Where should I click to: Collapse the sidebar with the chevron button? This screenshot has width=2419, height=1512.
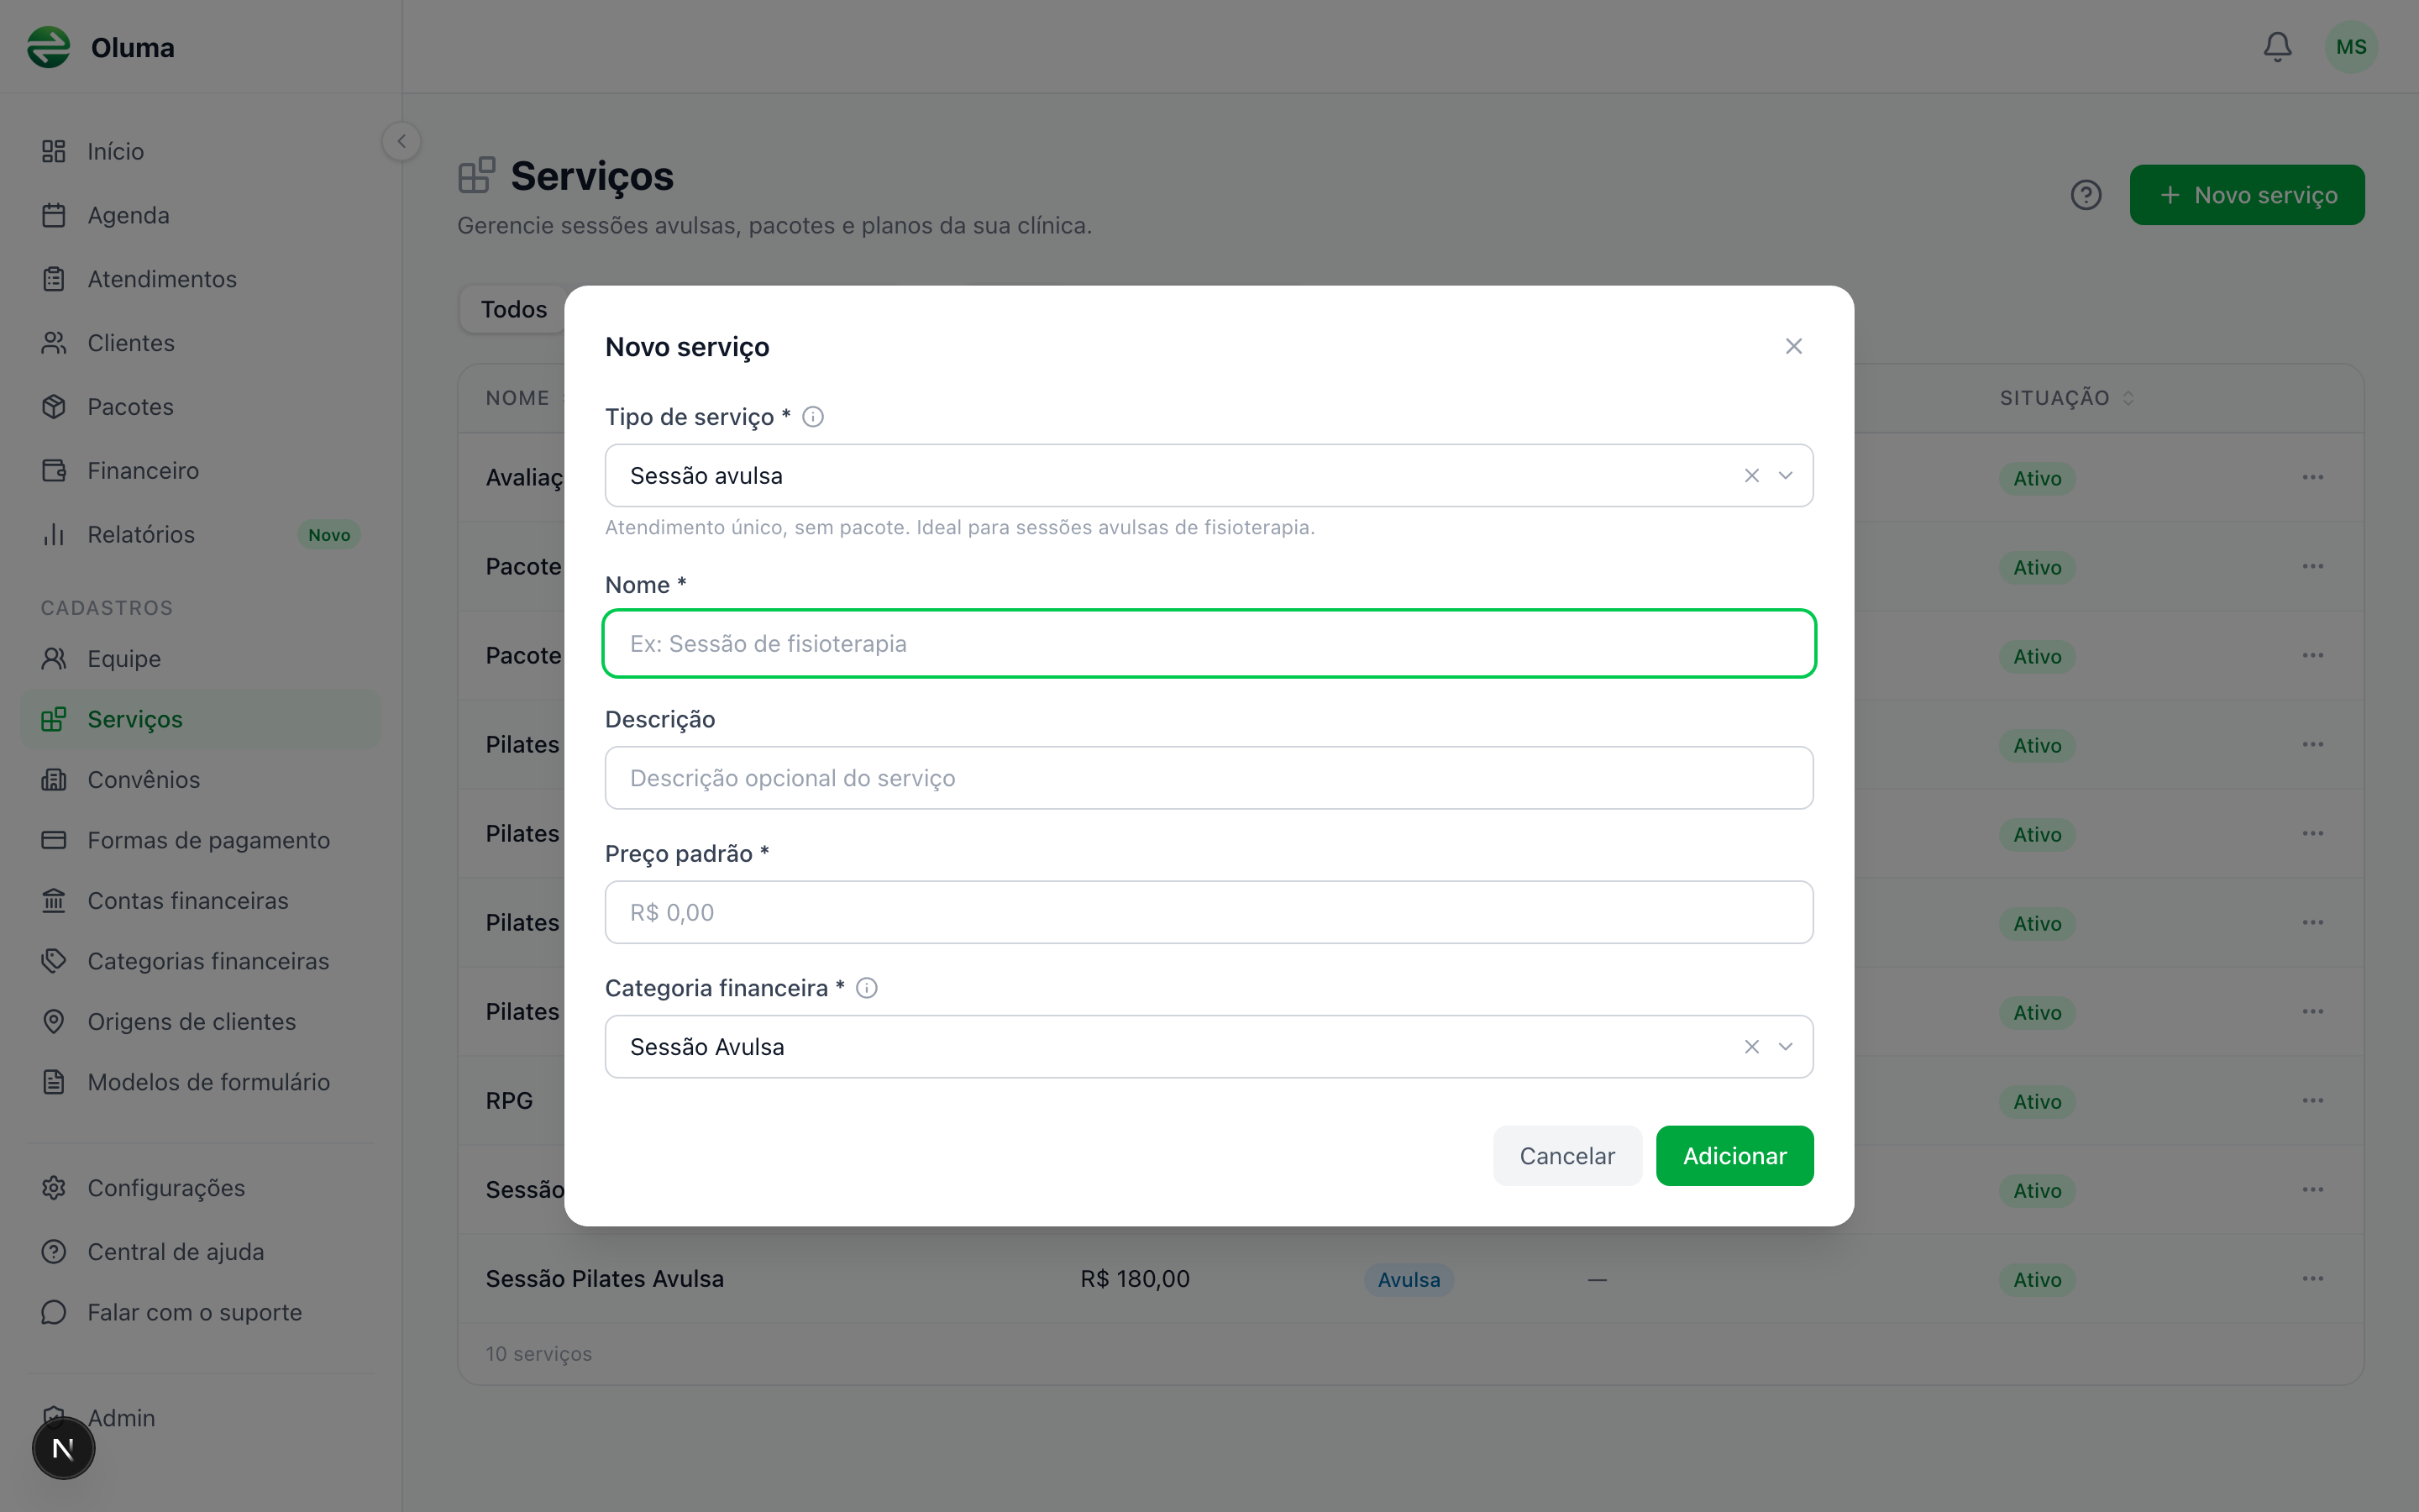click(x=401, y=141)
